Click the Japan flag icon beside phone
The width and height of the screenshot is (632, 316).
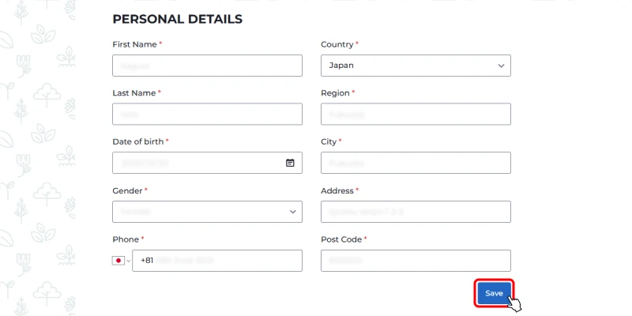tap(118, 261)
